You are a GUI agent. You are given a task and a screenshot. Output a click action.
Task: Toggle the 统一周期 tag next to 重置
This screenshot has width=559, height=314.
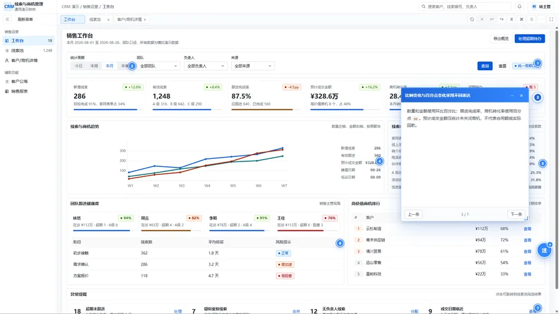(x=525, y=66)
